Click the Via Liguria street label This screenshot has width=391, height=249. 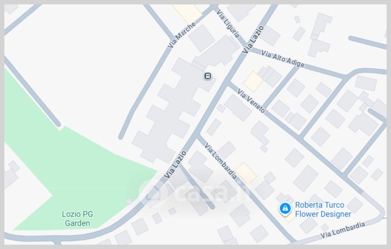(x=228, y=23)
